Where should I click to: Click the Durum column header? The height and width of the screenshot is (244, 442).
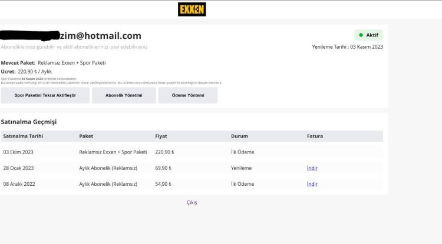pyautogui.click(x=239, y=136)
